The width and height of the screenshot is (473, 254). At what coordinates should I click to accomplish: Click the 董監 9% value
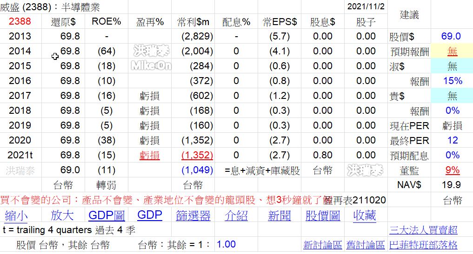(x=452, y=170)
